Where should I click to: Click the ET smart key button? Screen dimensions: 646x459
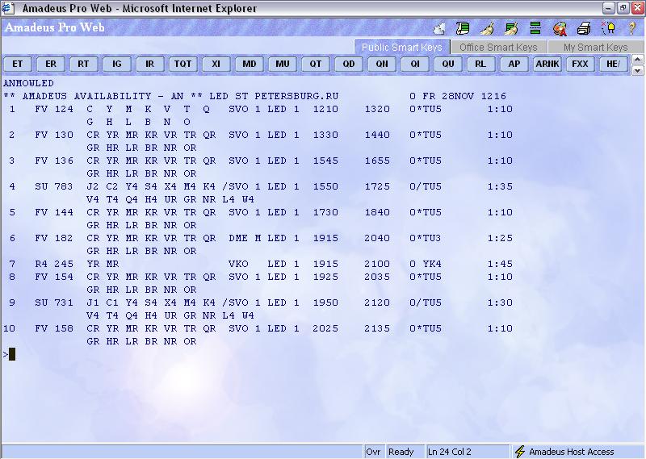click(17, 65)
